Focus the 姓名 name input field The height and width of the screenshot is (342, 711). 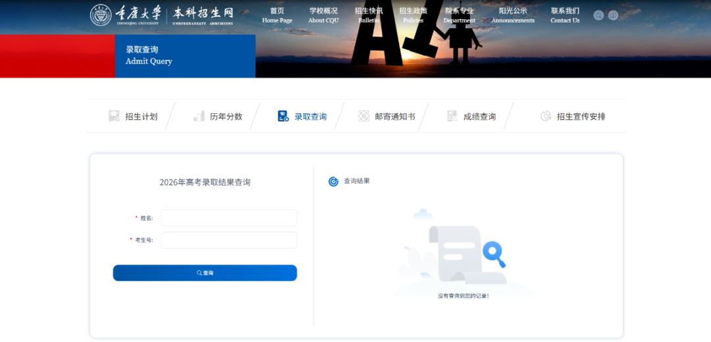[x=229, y=218]
